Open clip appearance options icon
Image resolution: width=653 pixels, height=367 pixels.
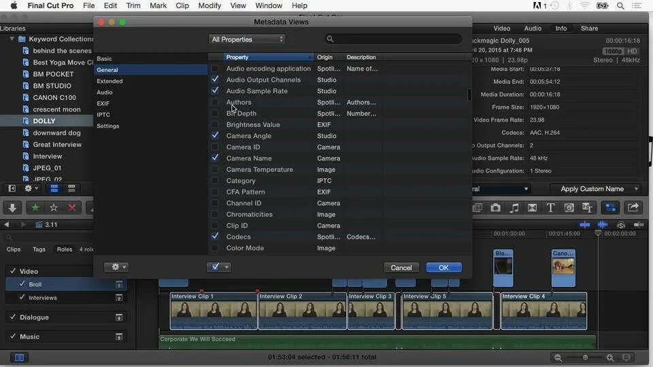pyautogui.click(x=626, y=358)
